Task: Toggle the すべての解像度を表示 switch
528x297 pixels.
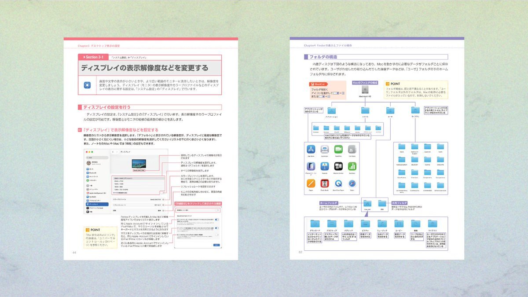Action: pos(163,193)
